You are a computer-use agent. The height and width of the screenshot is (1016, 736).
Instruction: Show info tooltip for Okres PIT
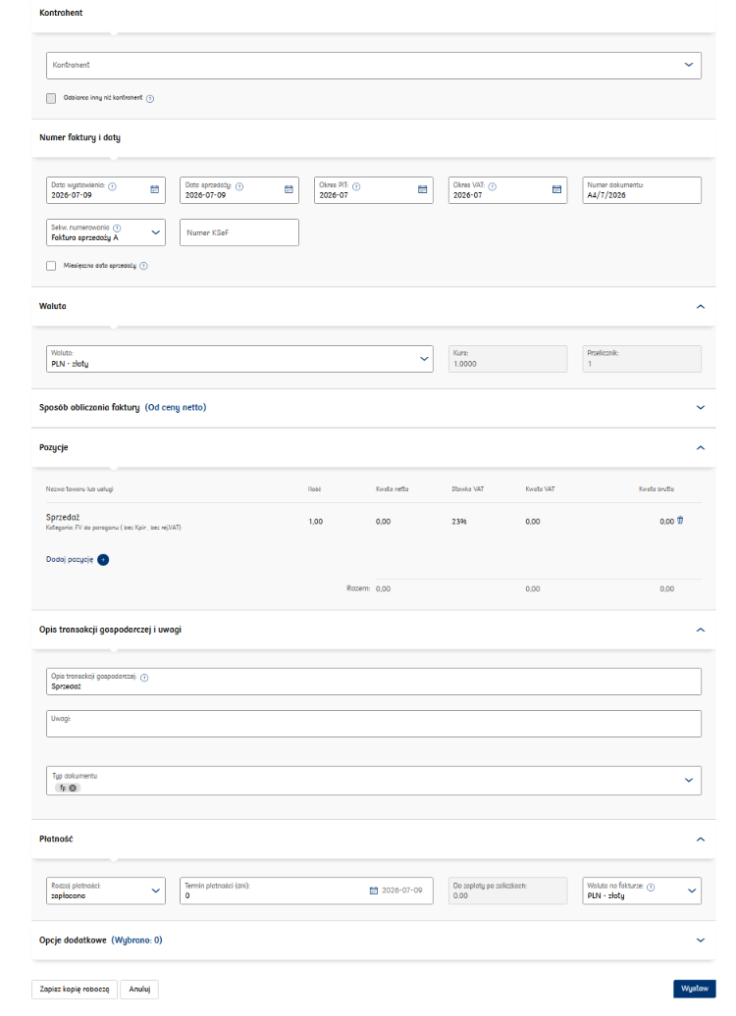(x=356, y=186)
